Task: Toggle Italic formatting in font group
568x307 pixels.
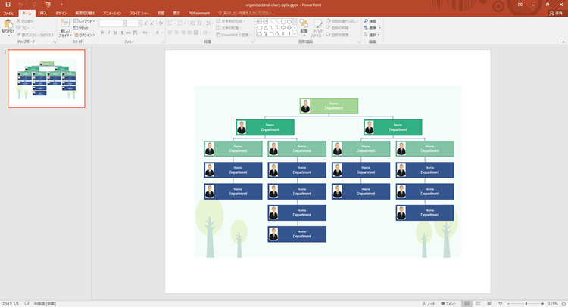Action: click(110, 33)
